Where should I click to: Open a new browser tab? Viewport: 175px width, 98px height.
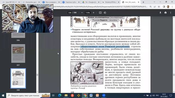point(143,2)
